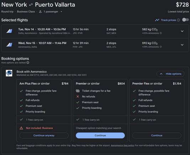Select the Premier or similar $804 fare card
The width and height of the screenshot is (190, 155).
point(100,110)
